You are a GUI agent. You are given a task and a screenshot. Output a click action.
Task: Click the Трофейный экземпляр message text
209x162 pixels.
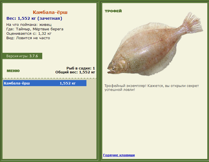151,88
